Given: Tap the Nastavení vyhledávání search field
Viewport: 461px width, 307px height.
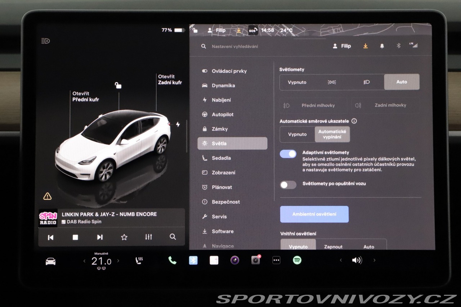Looking at the screenshot, I should click(235, 46).
